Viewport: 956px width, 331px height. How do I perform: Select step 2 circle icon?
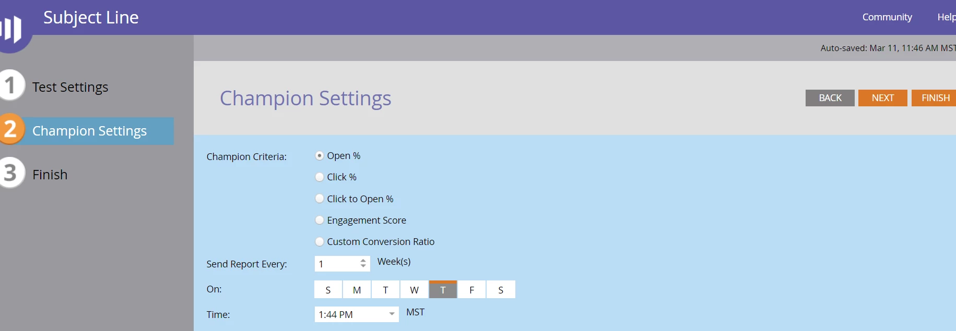[x=10, y=129]
